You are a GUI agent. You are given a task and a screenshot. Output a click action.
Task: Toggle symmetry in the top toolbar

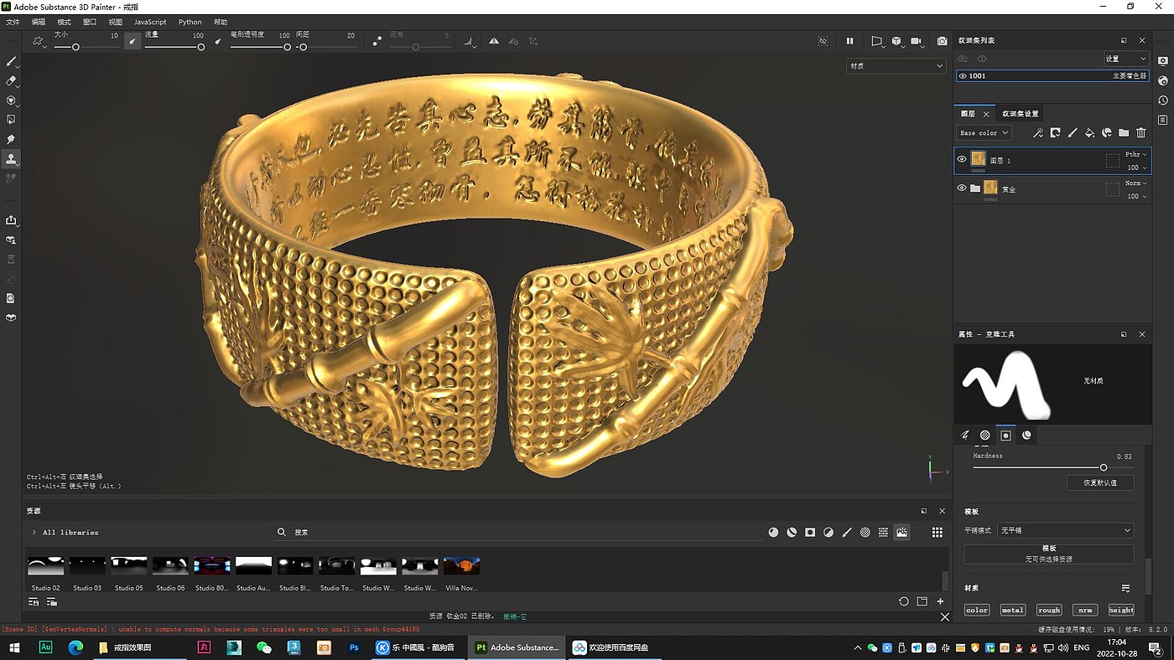494,41
